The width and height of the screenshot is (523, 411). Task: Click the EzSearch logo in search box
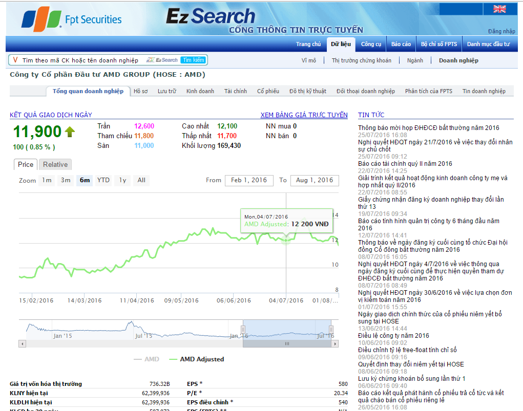pos(162,60)
